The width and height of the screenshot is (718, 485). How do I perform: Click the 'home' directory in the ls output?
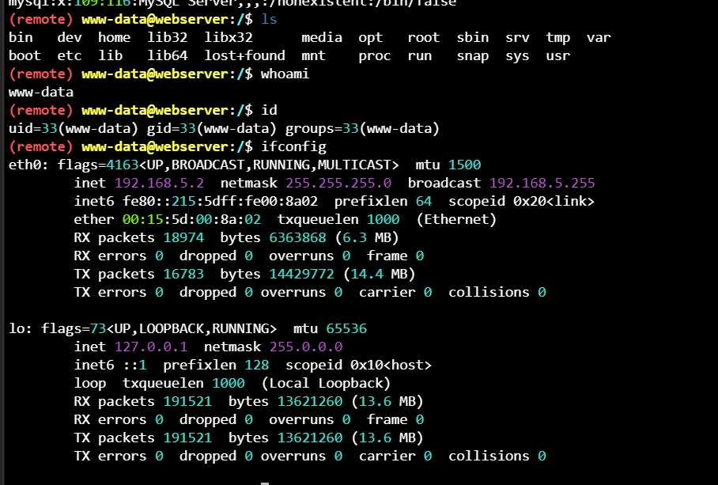(x=114, y=37)
